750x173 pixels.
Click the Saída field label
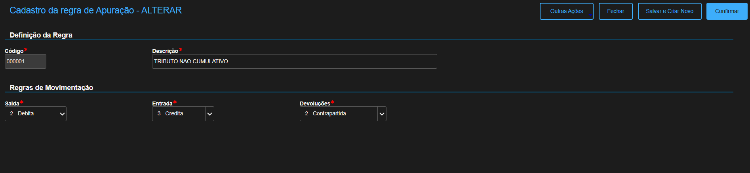click(x=12, y=103)
